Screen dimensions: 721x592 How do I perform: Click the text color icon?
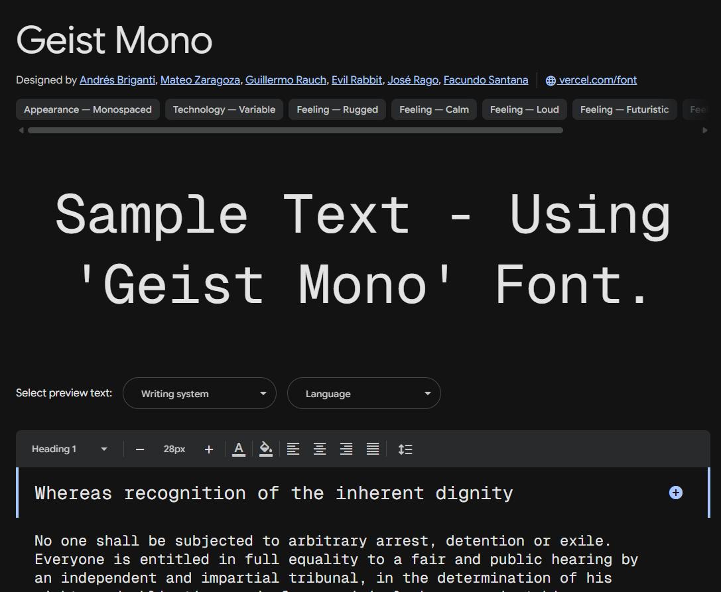[x=239, y=449]
